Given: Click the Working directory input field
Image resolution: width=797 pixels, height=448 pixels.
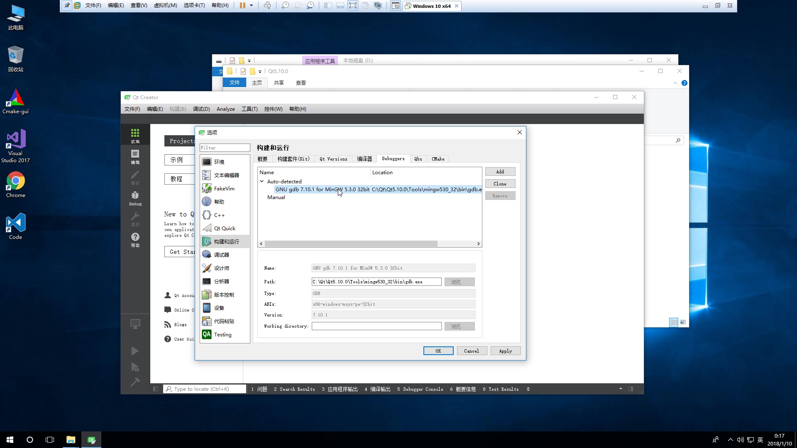Looking at the screenshot, I should [376, 326].
